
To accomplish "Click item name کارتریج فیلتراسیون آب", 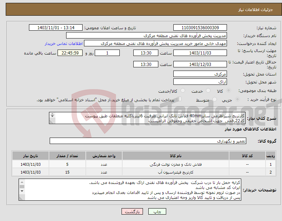I will [x=176, y=172].
